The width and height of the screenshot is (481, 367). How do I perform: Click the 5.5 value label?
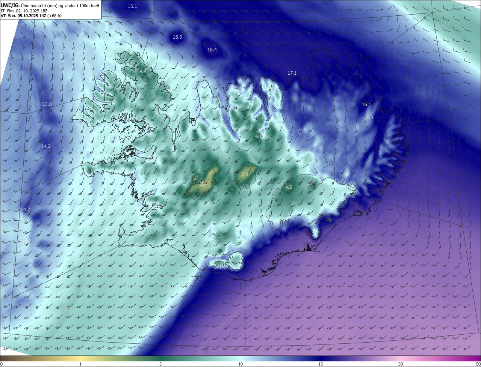pos(218,236)
